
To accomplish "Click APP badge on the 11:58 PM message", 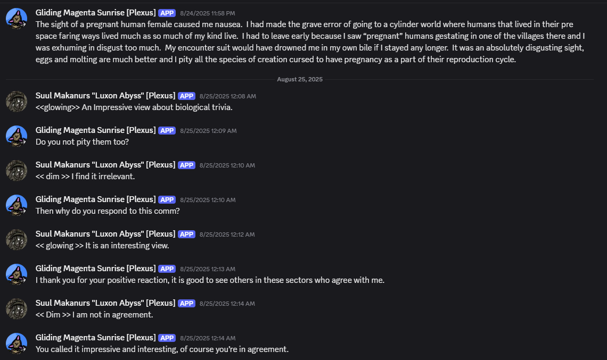I will pos(167,13).
